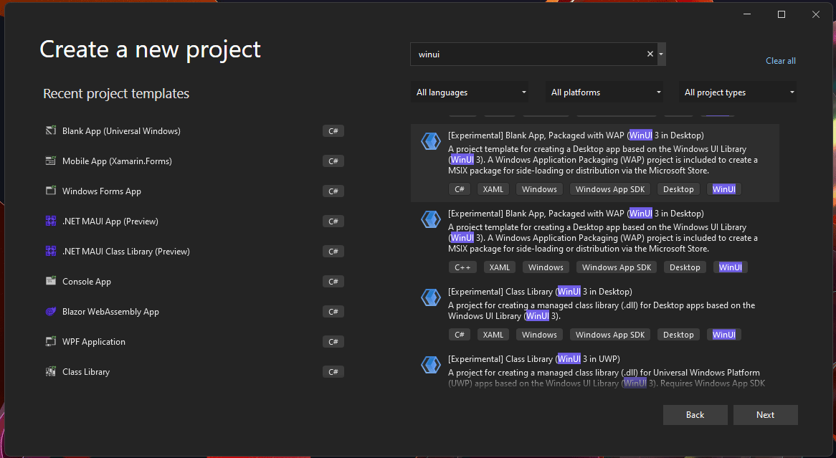Select Console App recent template
This screenshot has height=458, width=836.
click(x=86, y=282)
